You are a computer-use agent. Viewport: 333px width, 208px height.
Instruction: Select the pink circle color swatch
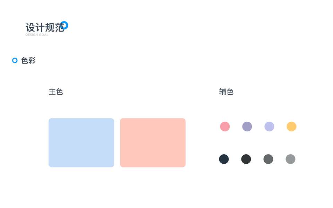coord(225,127)
